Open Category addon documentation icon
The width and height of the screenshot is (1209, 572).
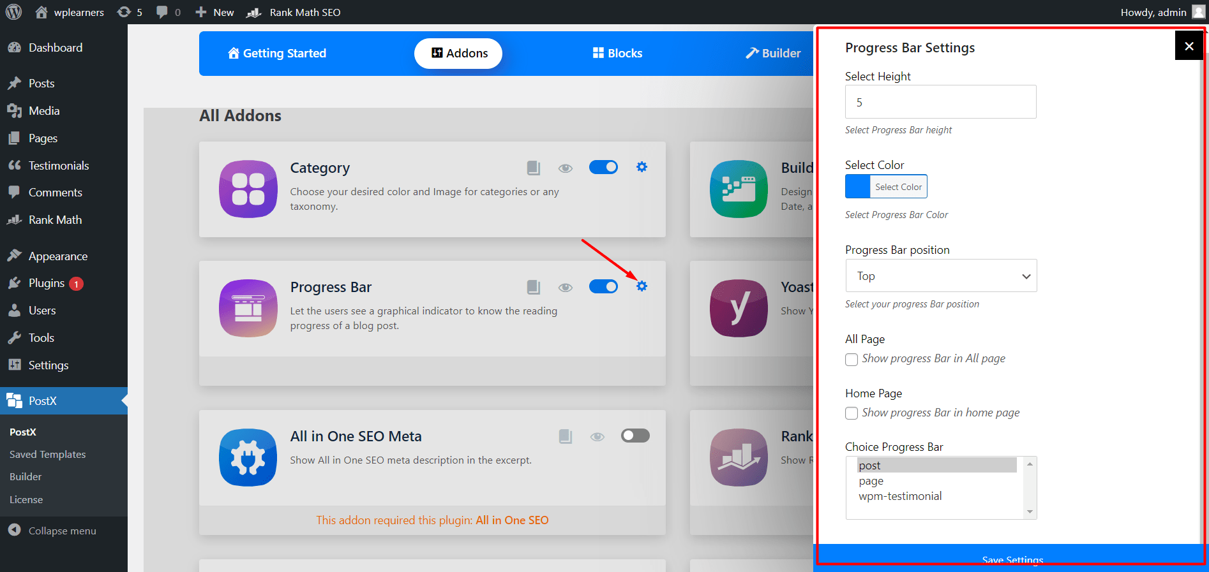(x=534, y=168)
